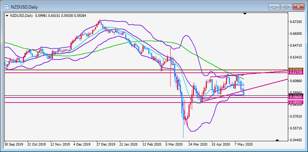
Task: Select the 0.62018 brown price level label
Action: (x=296, y=70)
